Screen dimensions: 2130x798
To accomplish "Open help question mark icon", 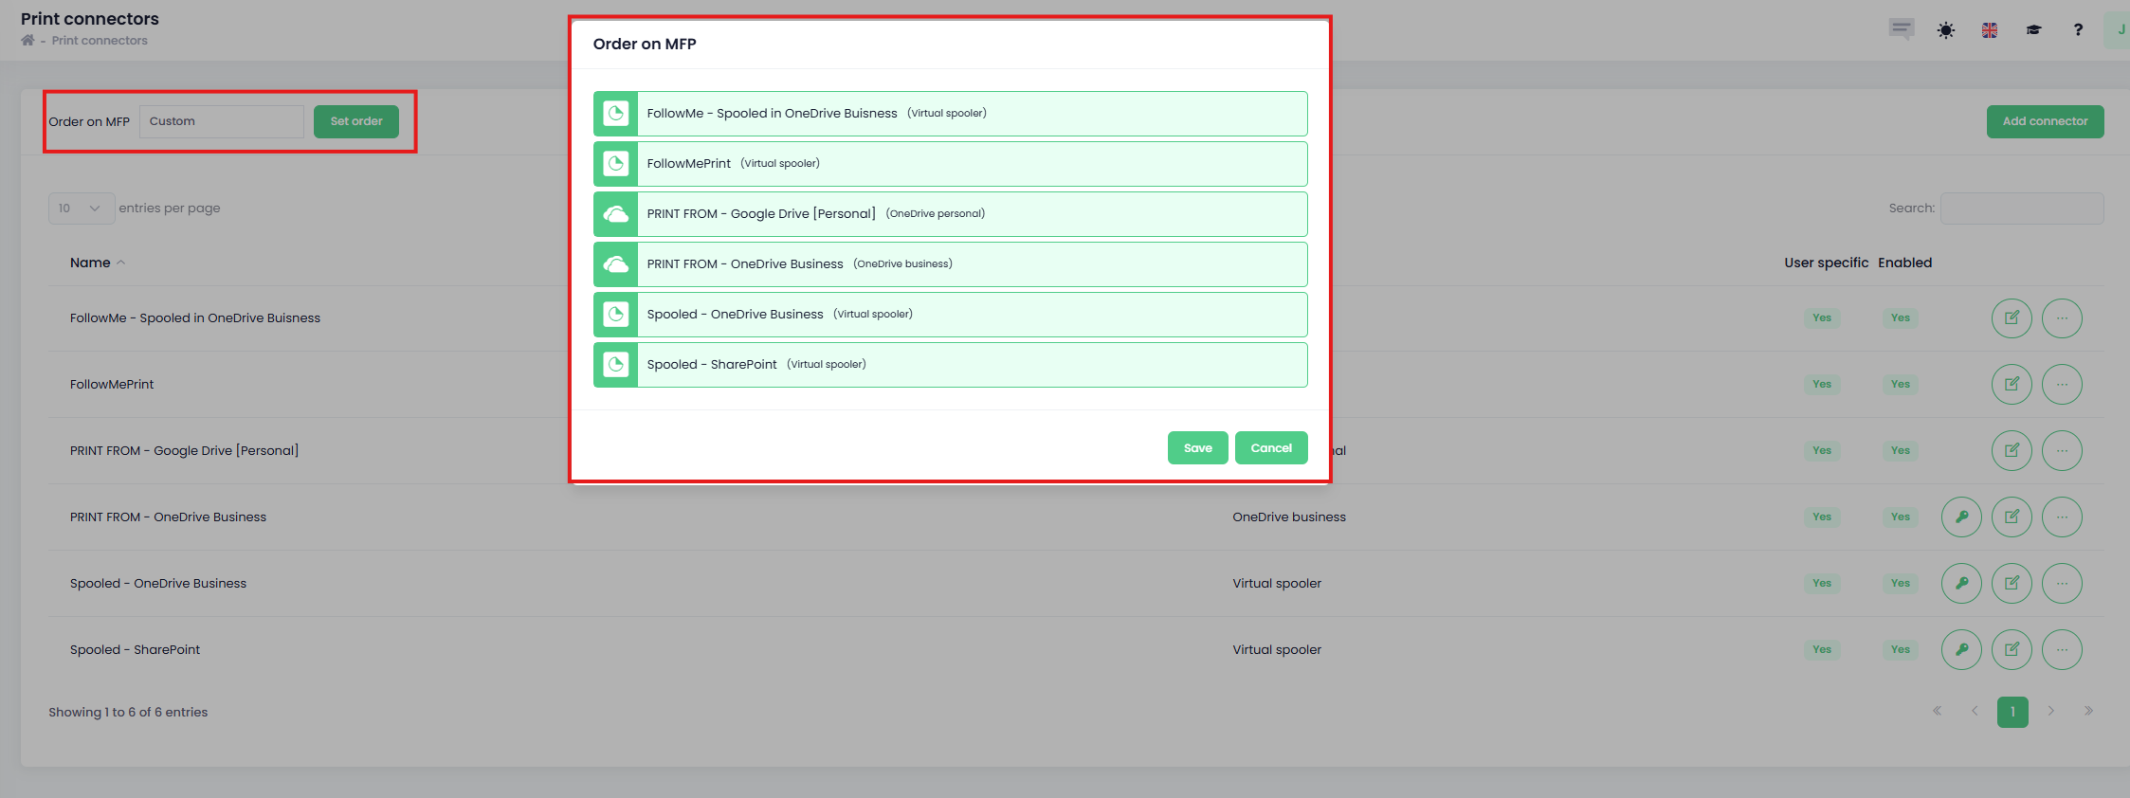I will pos(2078,30).
